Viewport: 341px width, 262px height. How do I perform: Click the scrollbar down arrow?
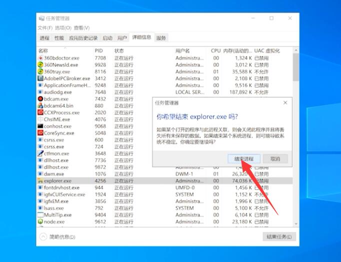[296, 224]
